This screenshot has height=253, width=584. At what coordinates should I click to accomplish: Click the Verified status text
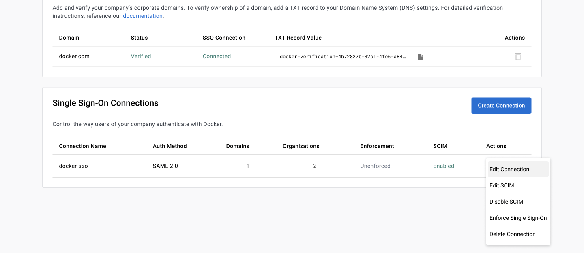click(x=141, y=57)
